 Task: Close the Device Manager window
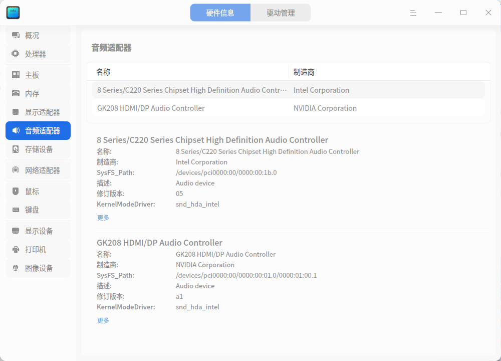pyautogui.click(x=488, y=13)
